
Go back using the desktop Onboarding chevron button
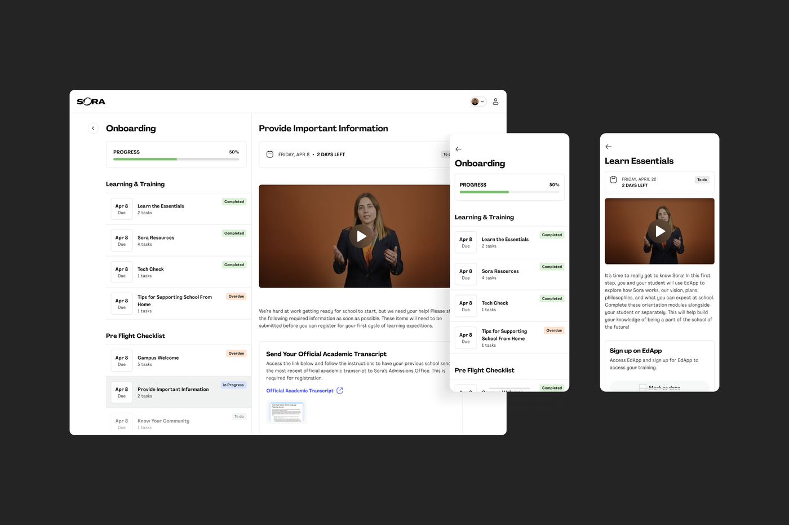click(x=94, y=129)
